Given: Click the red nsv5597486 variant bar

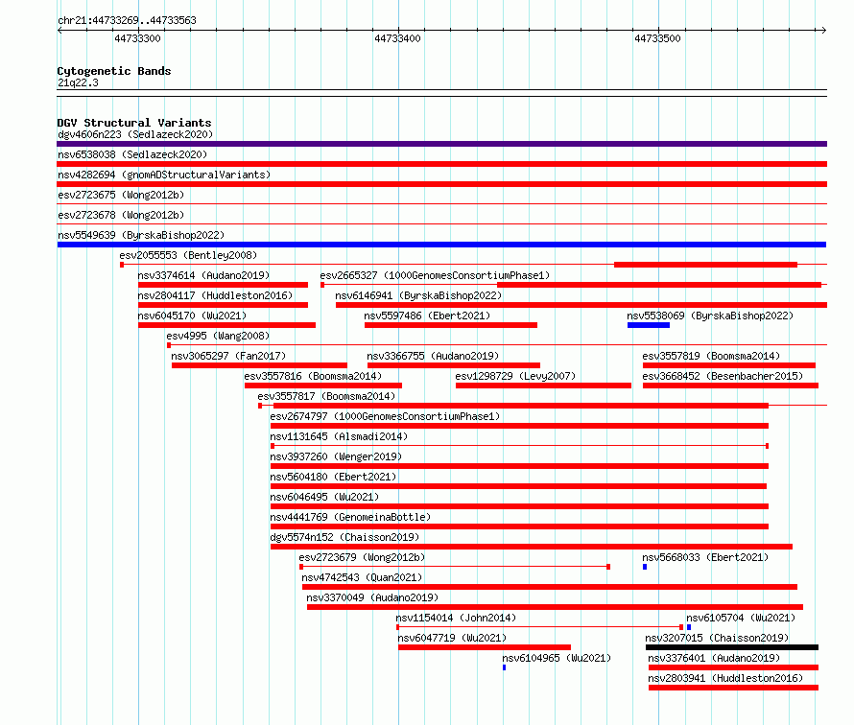Looking at the screenshot, I should pos(450,325).
